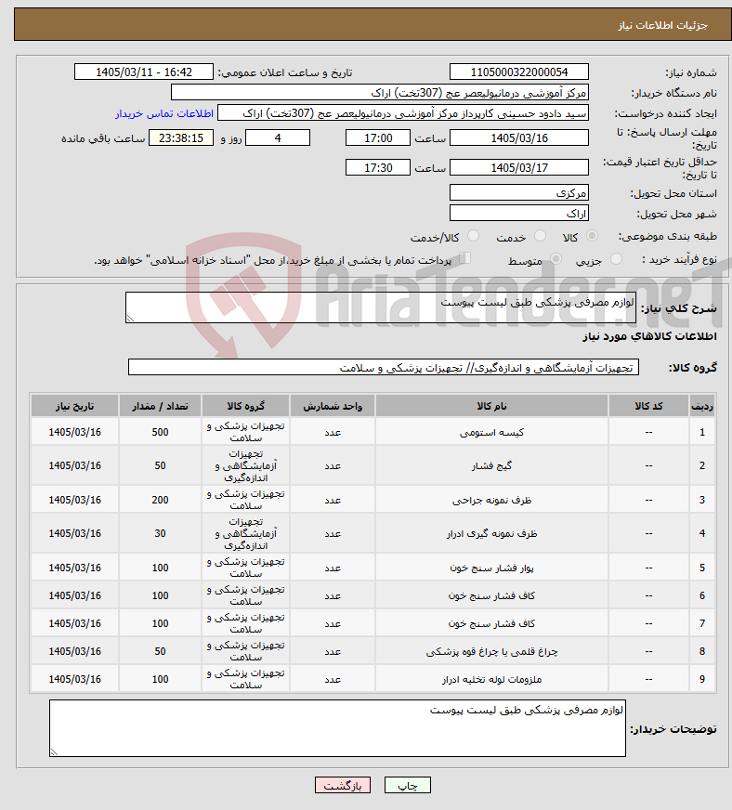Image resolution: width=732 pixels, height=810 pixels.
Task: Click need date in row 9
Action: tap(75, 679)
